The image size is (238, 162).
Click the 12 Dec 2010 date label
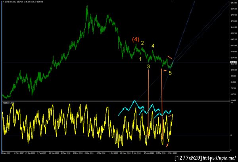coord(78,153)
